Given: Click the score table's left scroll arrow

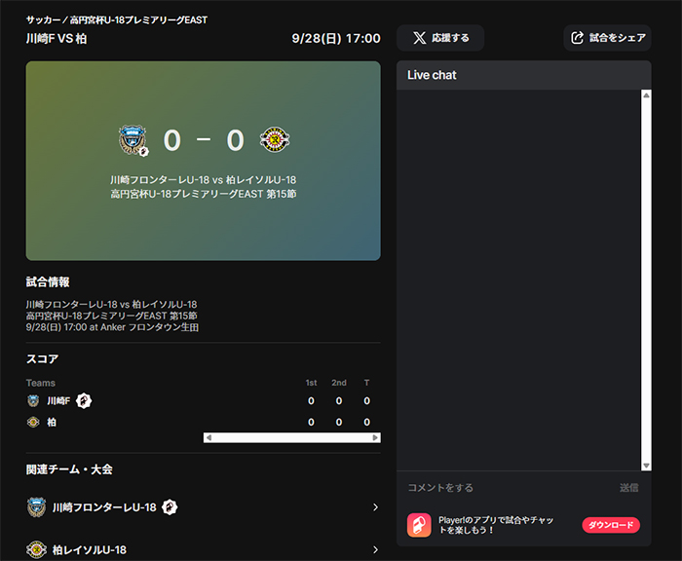Looking at the screenshot, I should [208, 437].
